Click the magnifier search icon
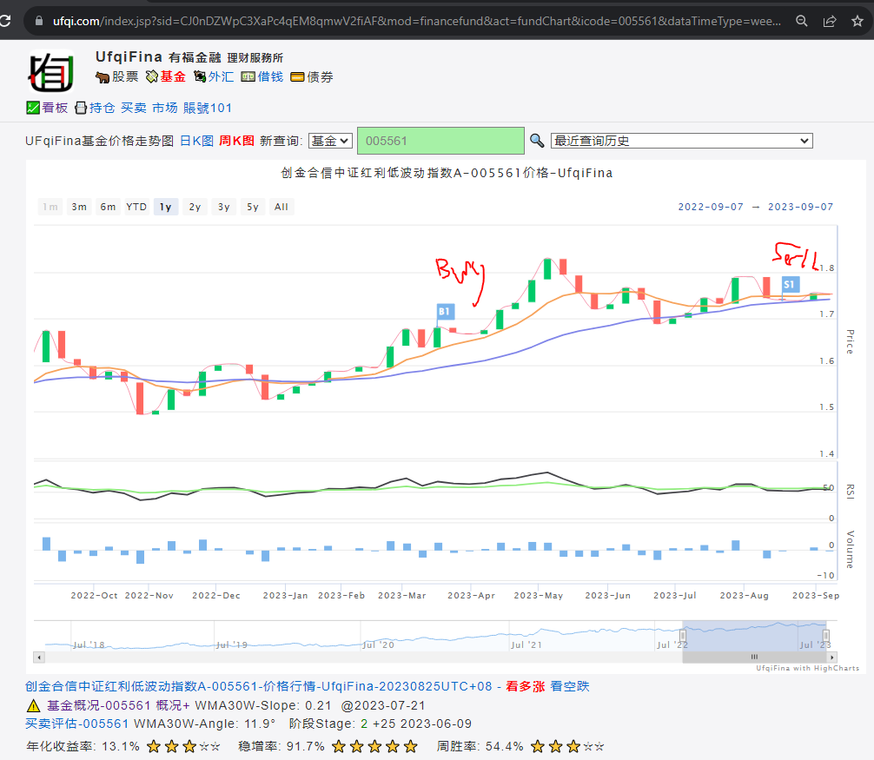 click(537, 141)
